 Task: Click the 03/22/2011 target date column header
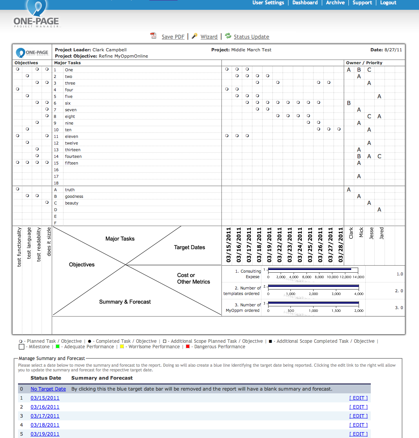point(279,245)
